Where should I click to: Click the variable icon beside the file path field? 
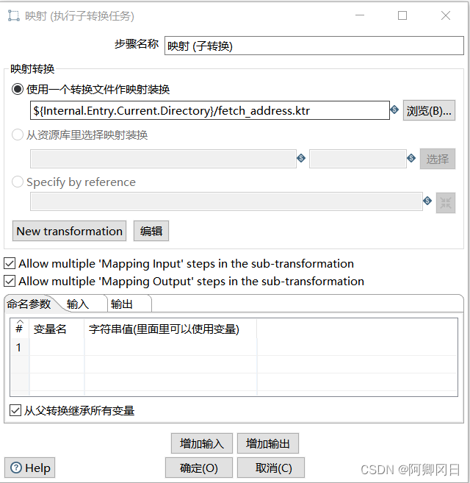click(394, 110)
